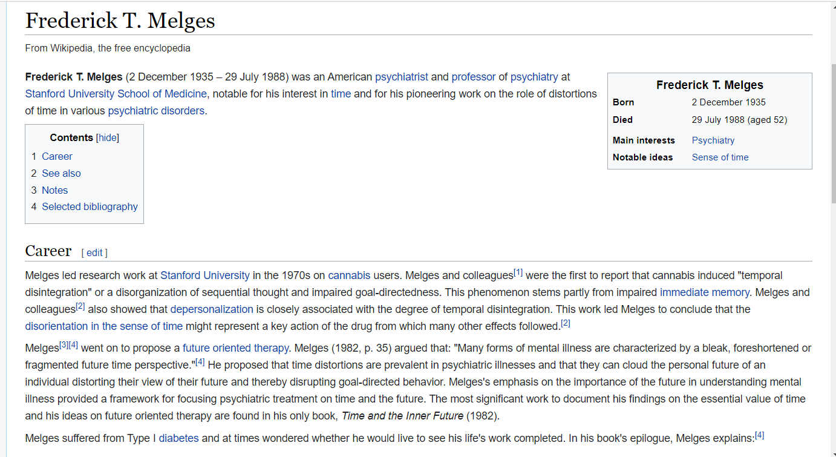836x457 pixels.
Task: Click the 'Career' section heading
Action: [x=48, y=251]
